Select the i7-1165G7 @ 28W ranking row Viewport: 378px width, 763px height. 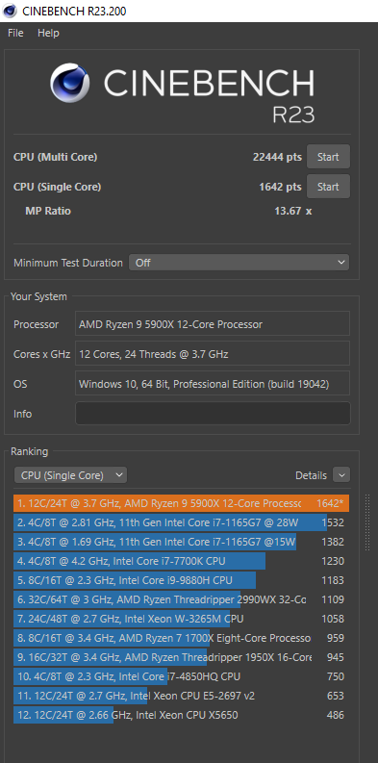[181, 522]
